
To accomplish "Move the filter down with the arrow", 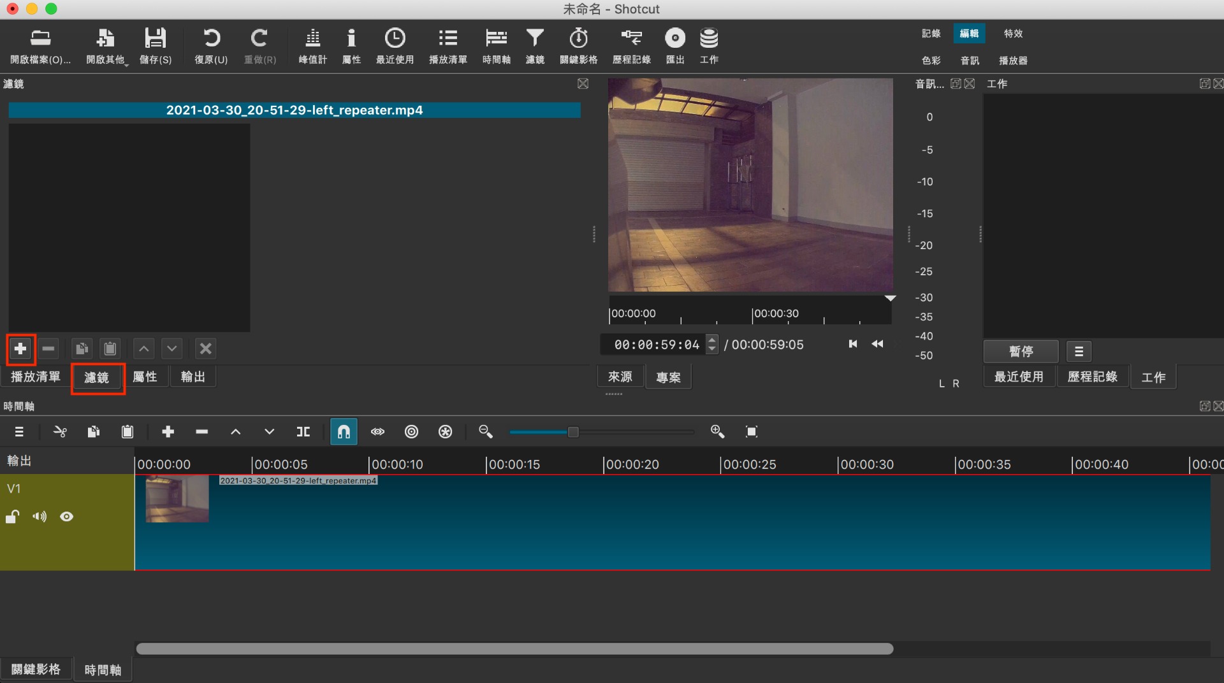I will [172, 349].
